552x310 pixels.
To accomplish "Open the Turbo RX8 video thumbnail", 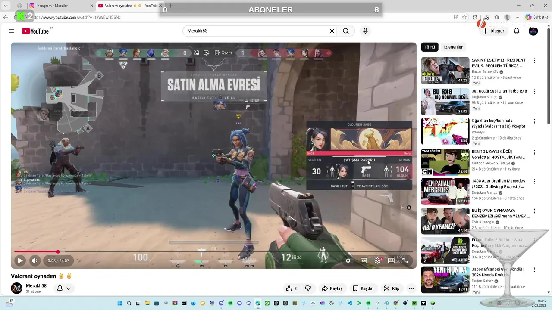I will [445, 102].
